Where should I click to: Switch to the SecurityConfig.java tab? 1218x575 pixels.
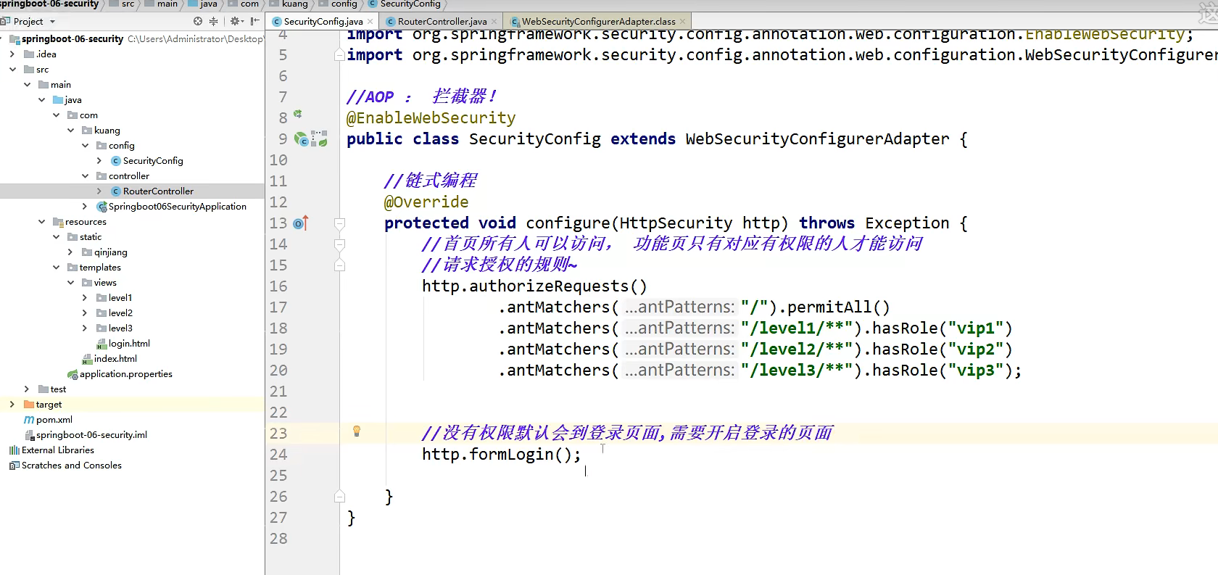click(x=323, y=22)
